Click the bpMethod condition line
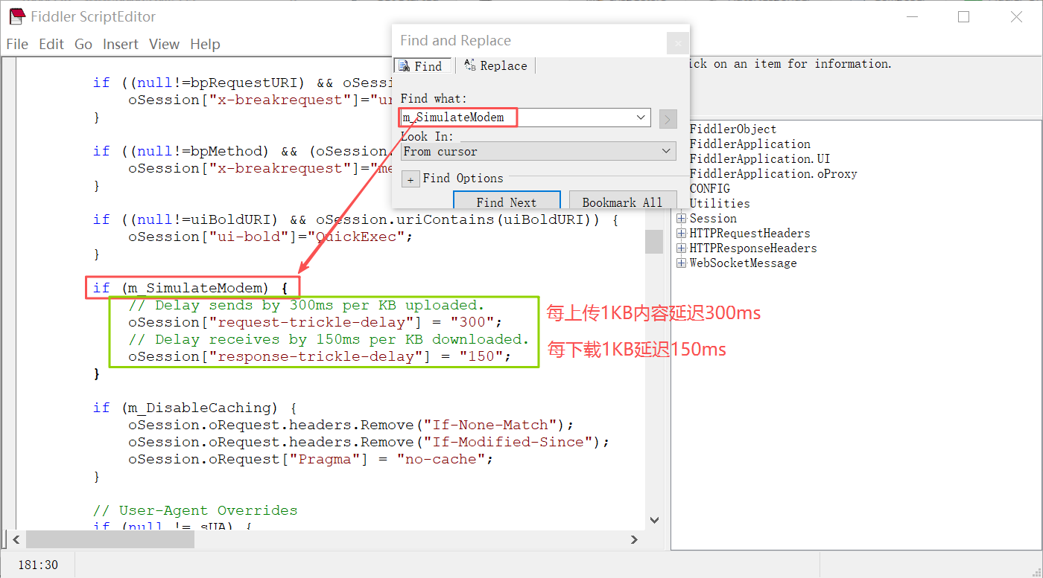Screen dimensions: 1043x578 (243, 151)
